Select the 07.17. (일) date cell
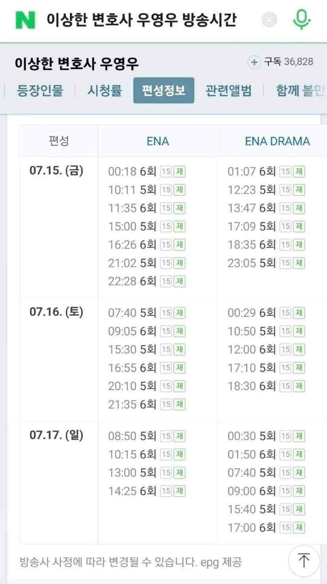Image resolution: width=327 pixels, height=584 pixels. pos(56,435)
